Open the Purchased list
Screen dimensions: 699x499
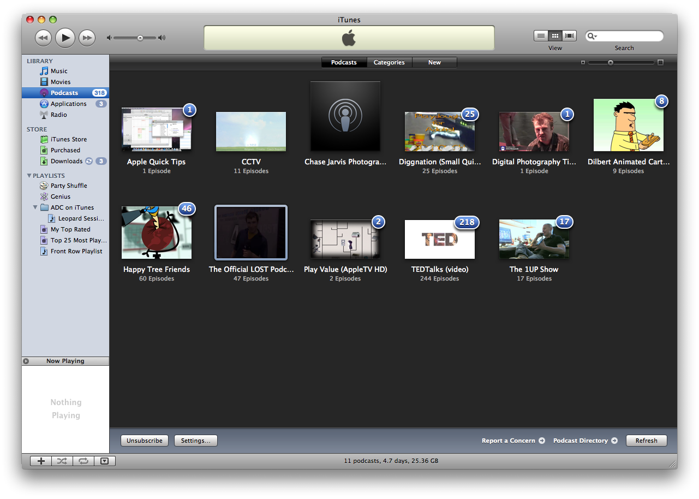65,150
